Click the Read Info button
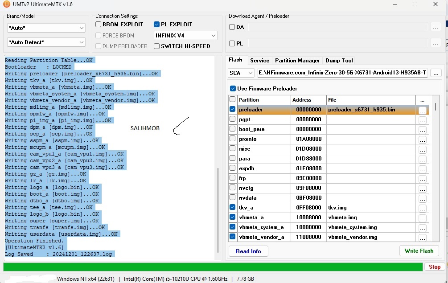The height and width of the screenshot is (283, 448). point(248,251)
